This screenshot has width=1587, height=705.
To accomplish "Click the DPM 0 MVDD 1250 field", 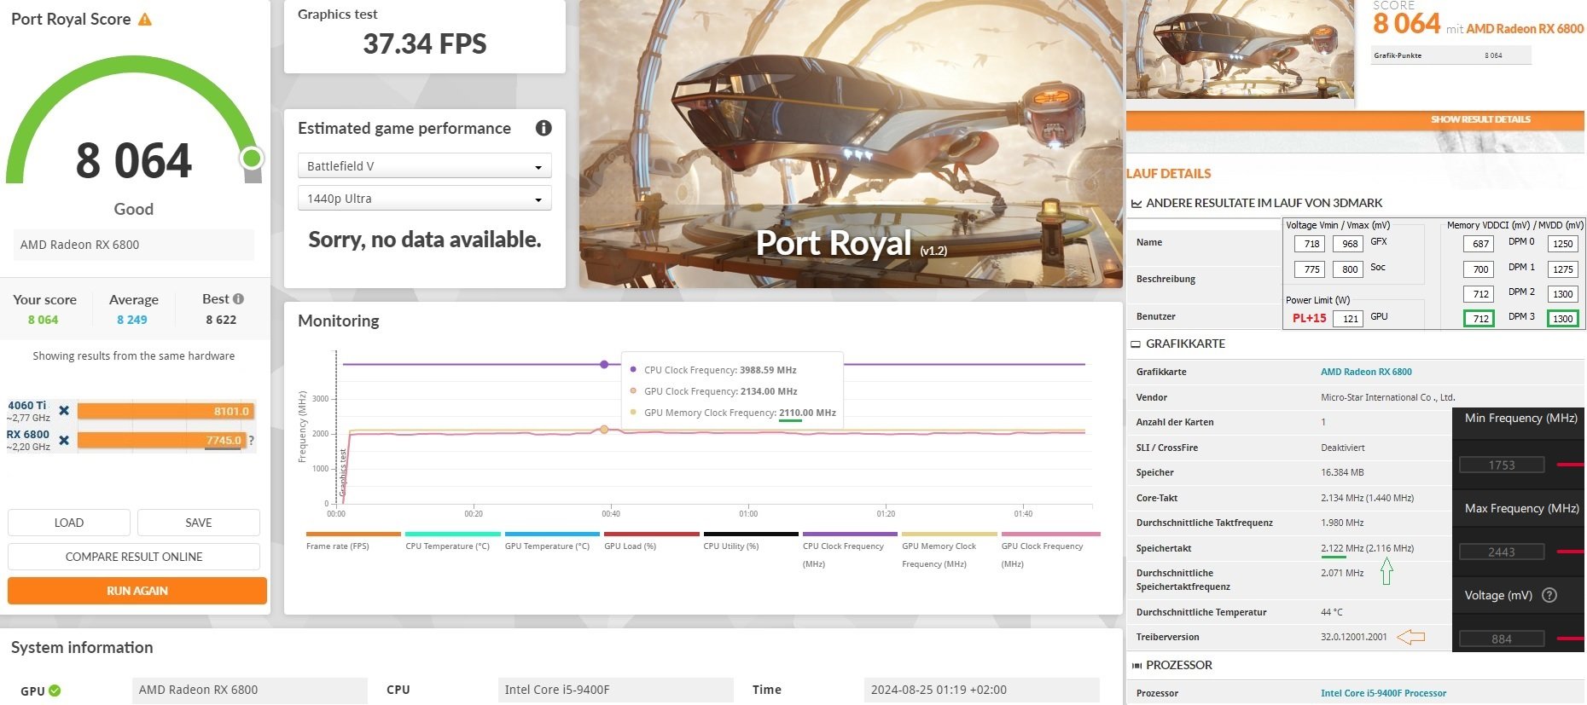I will (1562, 244).
